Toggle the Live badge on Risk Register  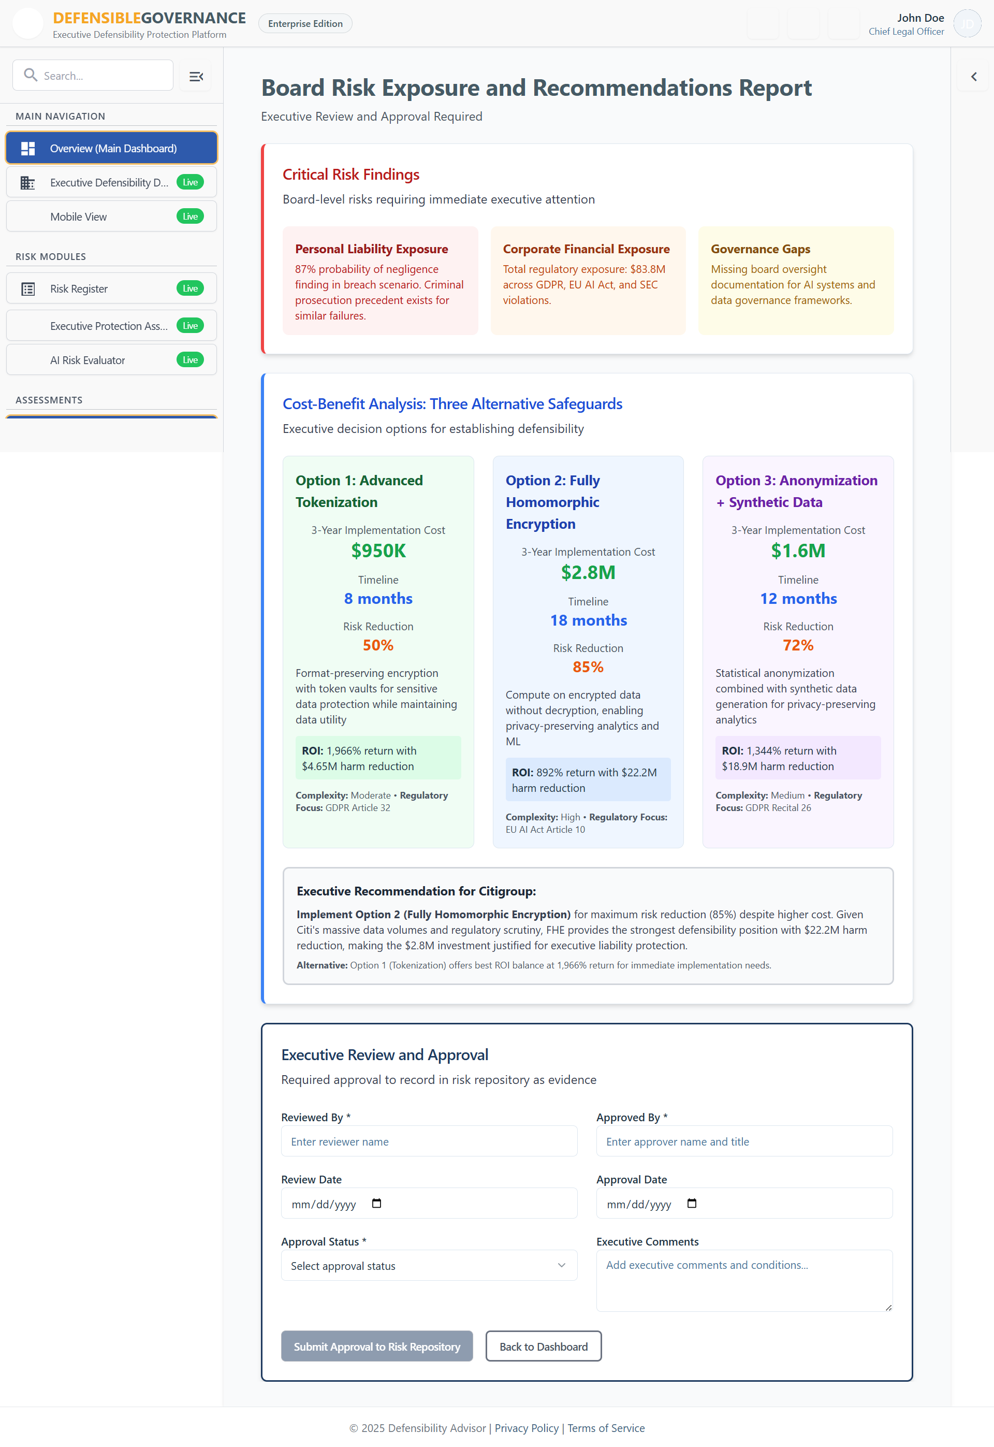click(x=190, y=288)
